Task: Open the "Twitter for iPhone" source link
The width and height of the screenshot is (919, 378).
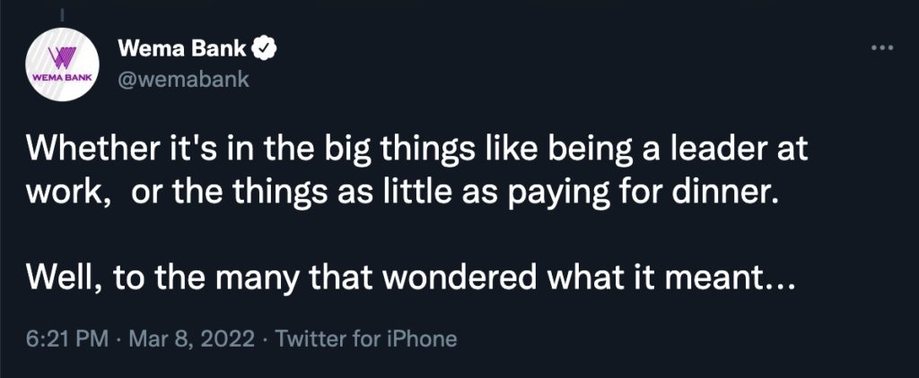Action: coord(365,339)
